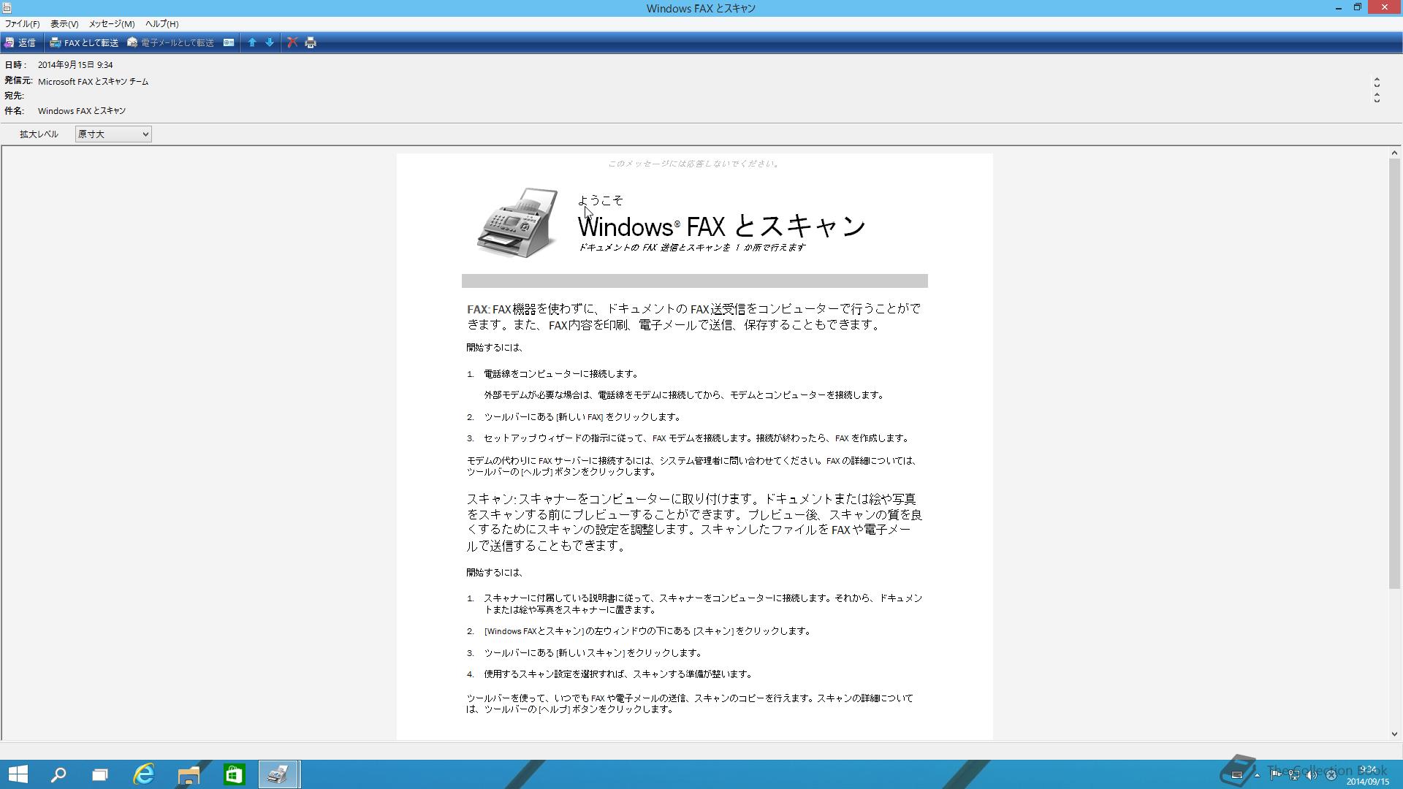Click step ツールバーにある [新しい FAX] をクリックします
This screenshot has height=789, width=1403.
click(582, 417)
